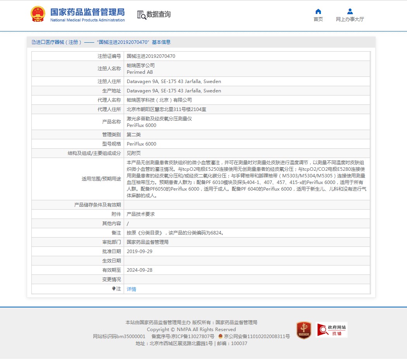The height and width of the screenshot is (361, 407).
Task: Click 网站标识码bm35000001 footer text
Action: (x=119, y=336)
